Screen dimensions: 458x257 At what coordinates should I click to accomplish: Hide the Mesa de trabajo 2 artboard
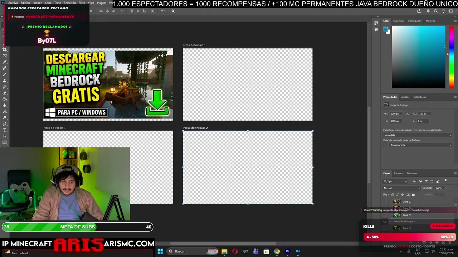click(385, 222)
